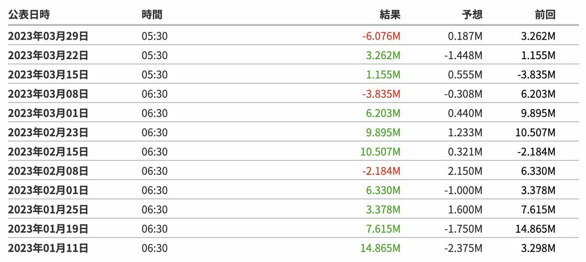Select the 2023年03月22日 row date

[48, 55]
